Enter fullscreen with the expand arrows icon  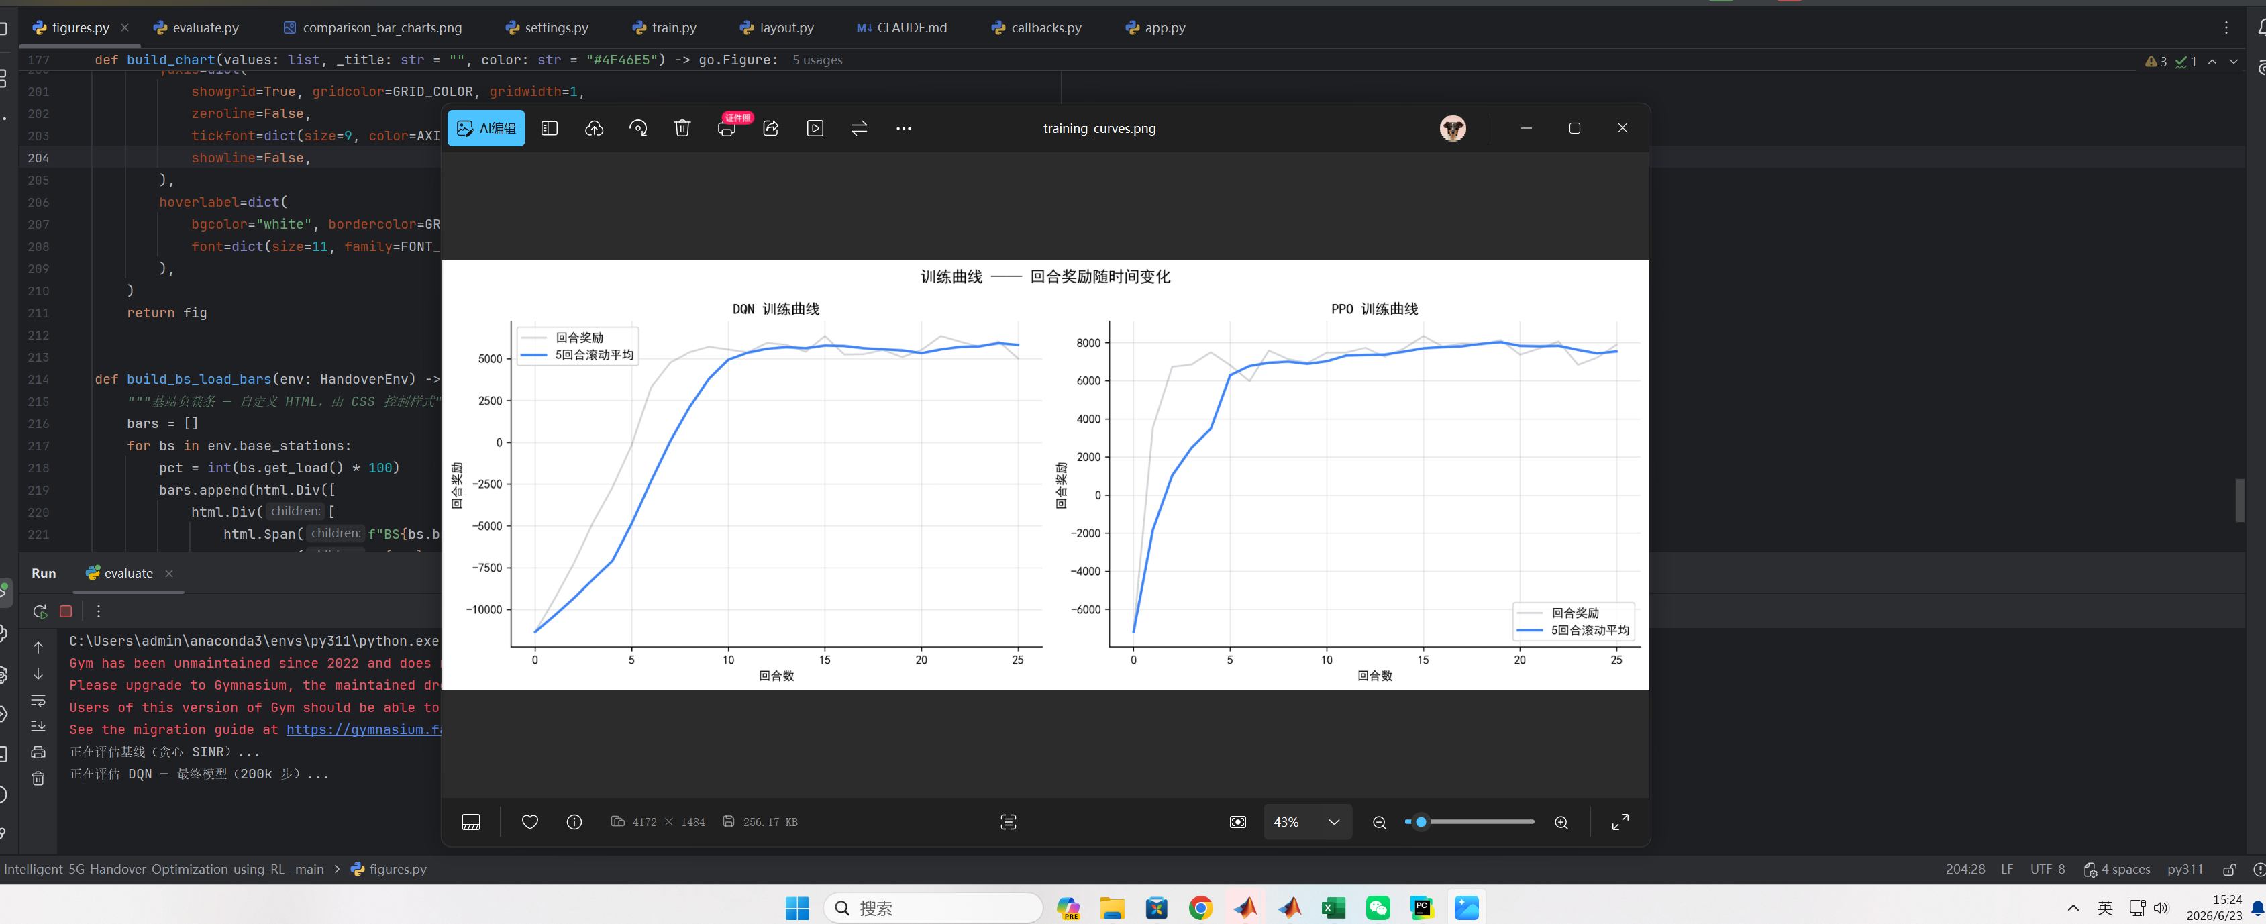(1619, 822)
